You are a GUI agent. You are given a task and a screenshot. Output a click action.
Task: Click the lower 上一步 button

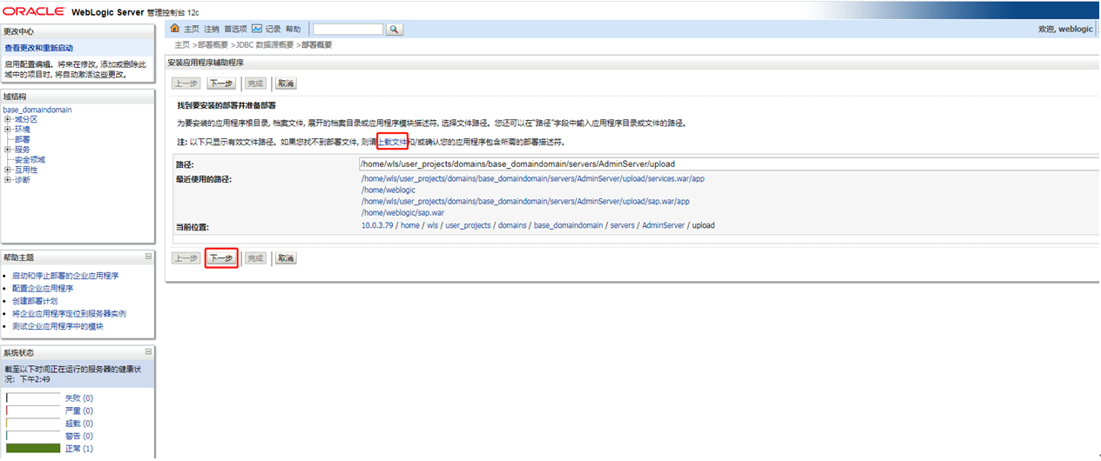[186, 258]
